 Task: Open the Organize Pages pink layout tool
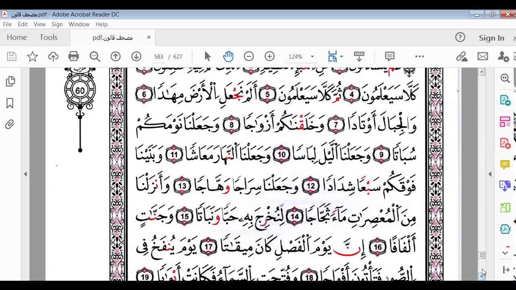tap(505, 122)
